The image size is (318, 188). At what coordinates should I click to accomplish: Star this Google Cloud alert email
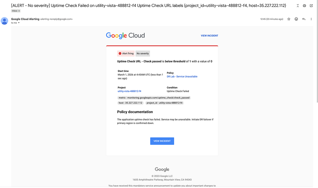(288, 19)
